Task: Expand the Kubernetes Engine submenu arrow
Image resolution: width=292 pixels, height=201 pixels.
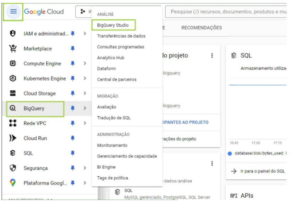Action: (x=85, y=78)
